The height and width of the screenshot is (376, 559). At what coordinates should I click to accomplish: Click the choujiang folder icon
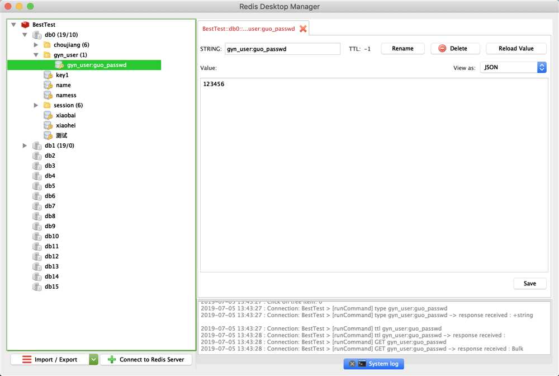point(47,45)
